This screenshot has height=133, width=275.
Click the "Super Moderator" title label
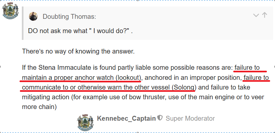tap(190, 118)
